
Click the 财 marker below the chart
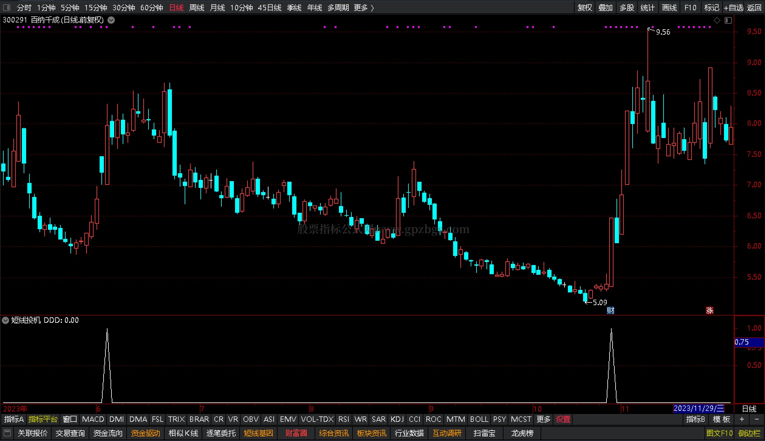(610, 310)
